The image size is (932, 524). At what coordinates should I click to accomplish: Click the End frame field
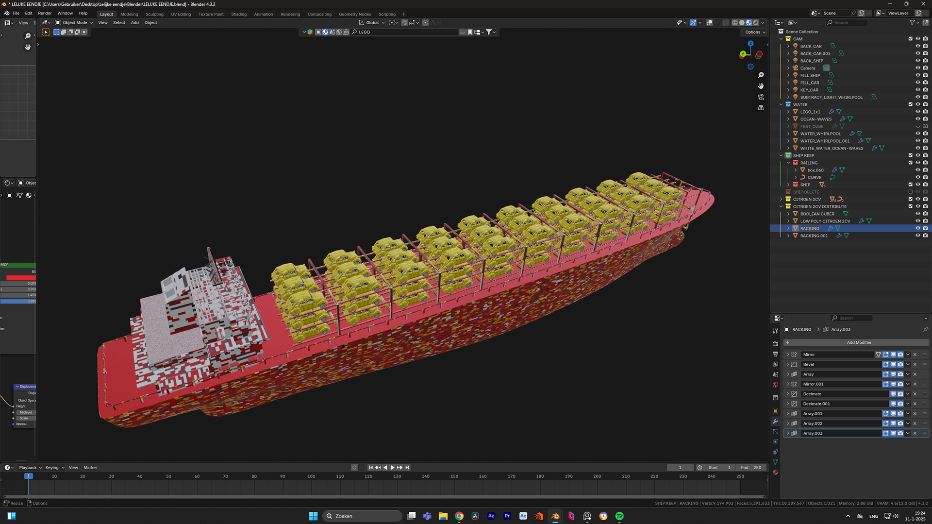click(750, 468)
